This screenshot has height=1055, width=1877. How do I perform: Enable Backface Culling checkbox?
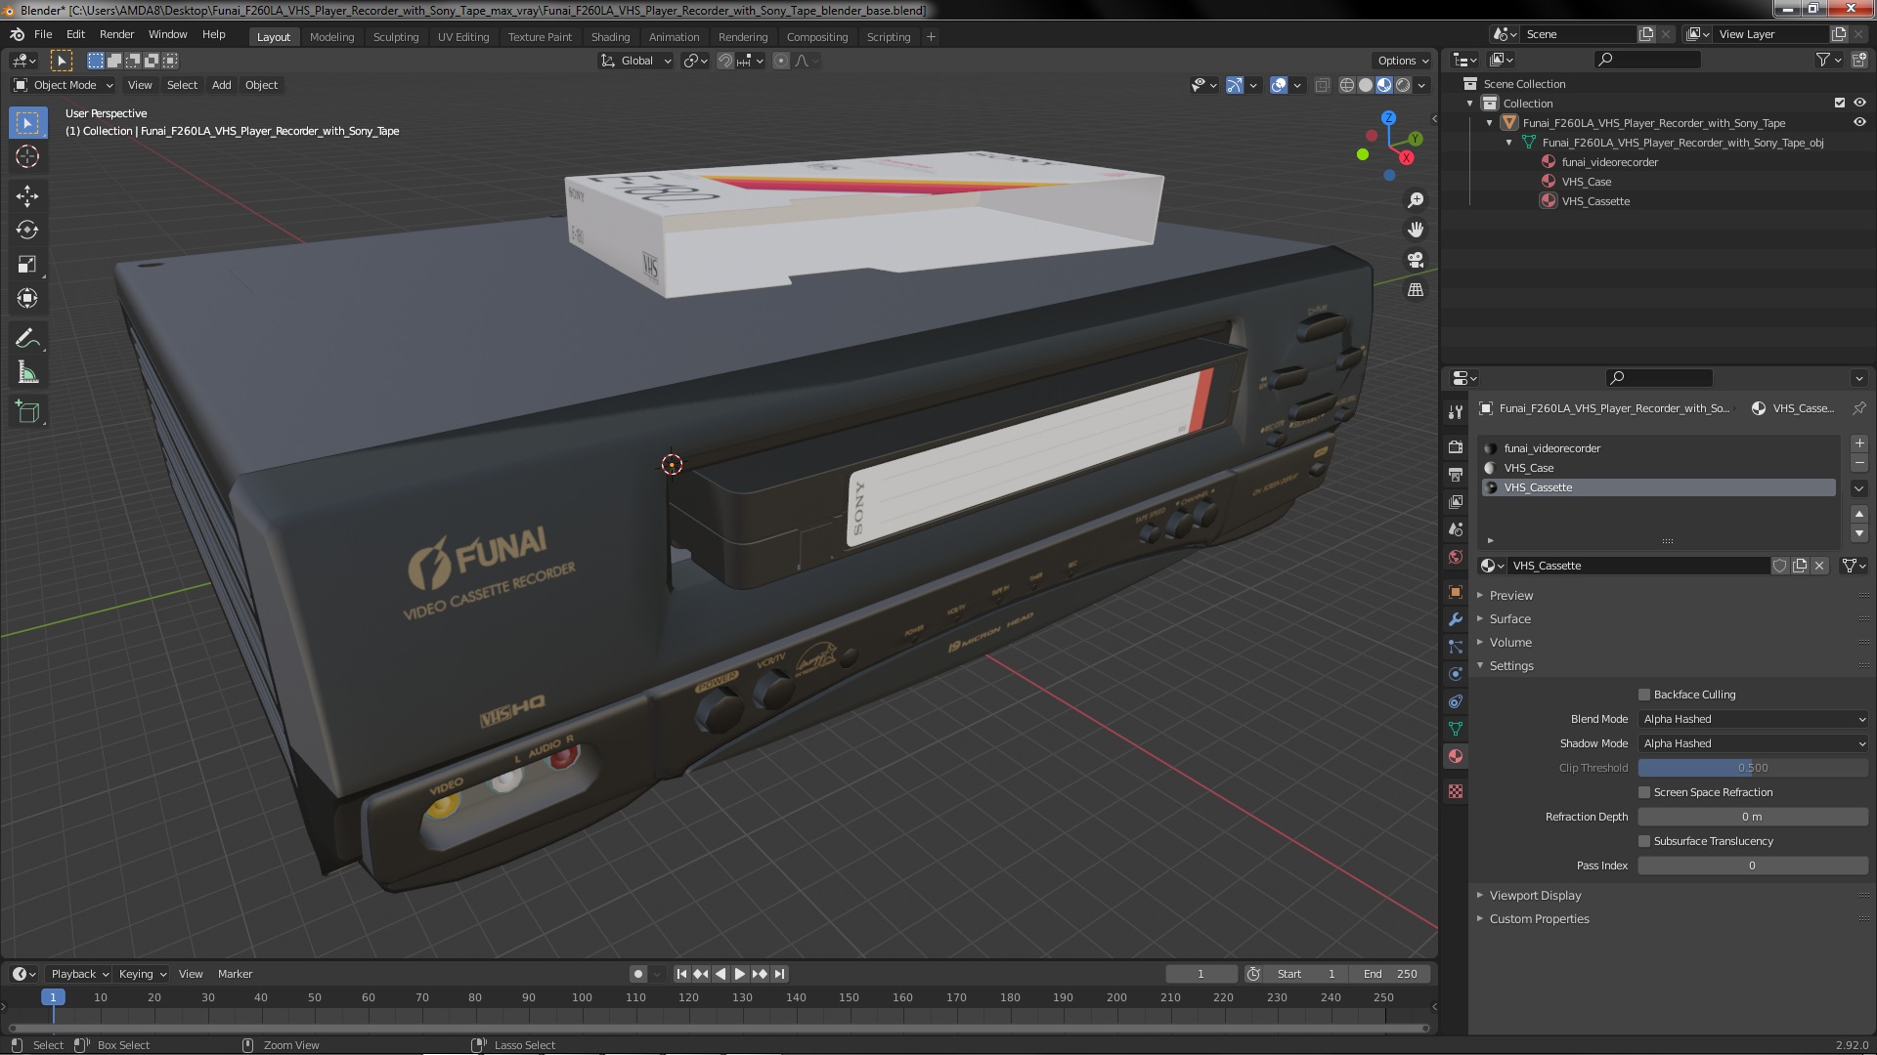click(1644, 695)
